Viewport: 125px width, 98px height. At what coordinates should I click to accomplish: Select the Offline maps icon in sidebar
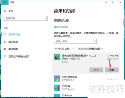[5, 49]
